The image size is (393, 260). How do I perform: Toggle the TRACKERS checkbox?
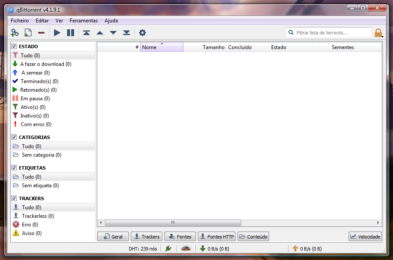pos(14,198)
